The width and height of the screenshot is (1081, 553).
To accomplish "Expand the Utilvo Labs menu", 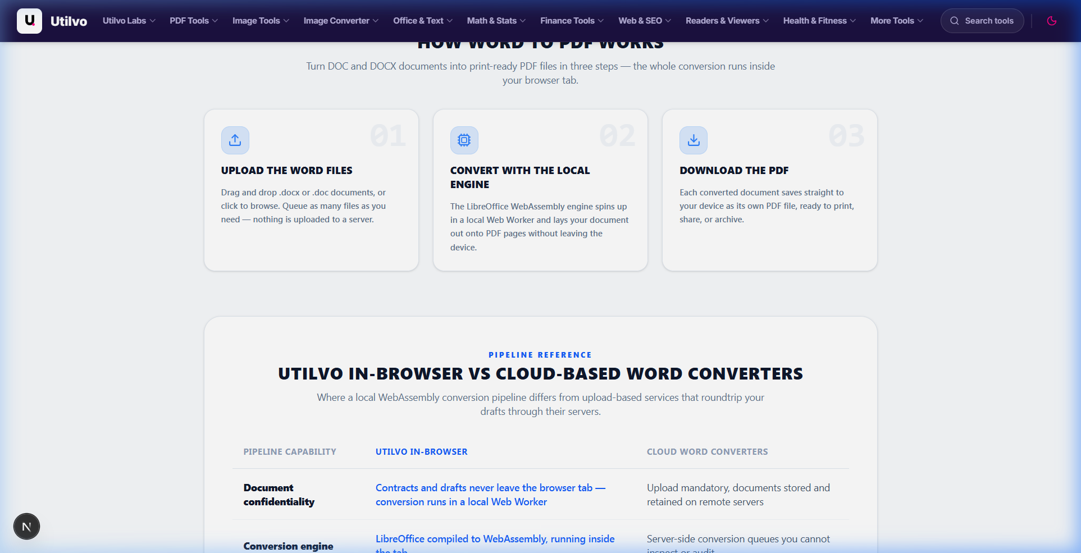I will pos(129,21).
